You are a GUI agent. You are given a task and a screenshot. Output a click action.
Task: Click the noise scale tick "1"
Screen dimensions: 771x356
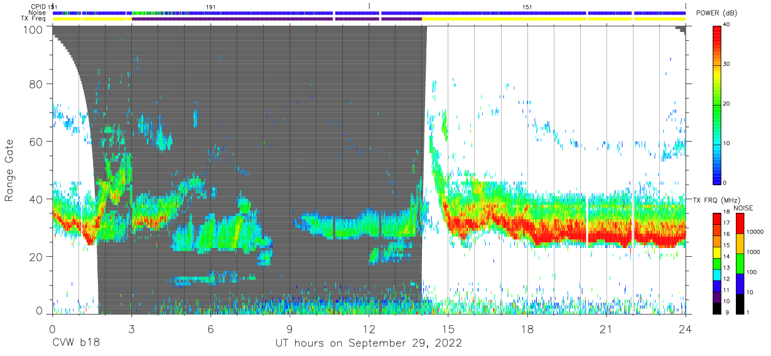point(748,312)
